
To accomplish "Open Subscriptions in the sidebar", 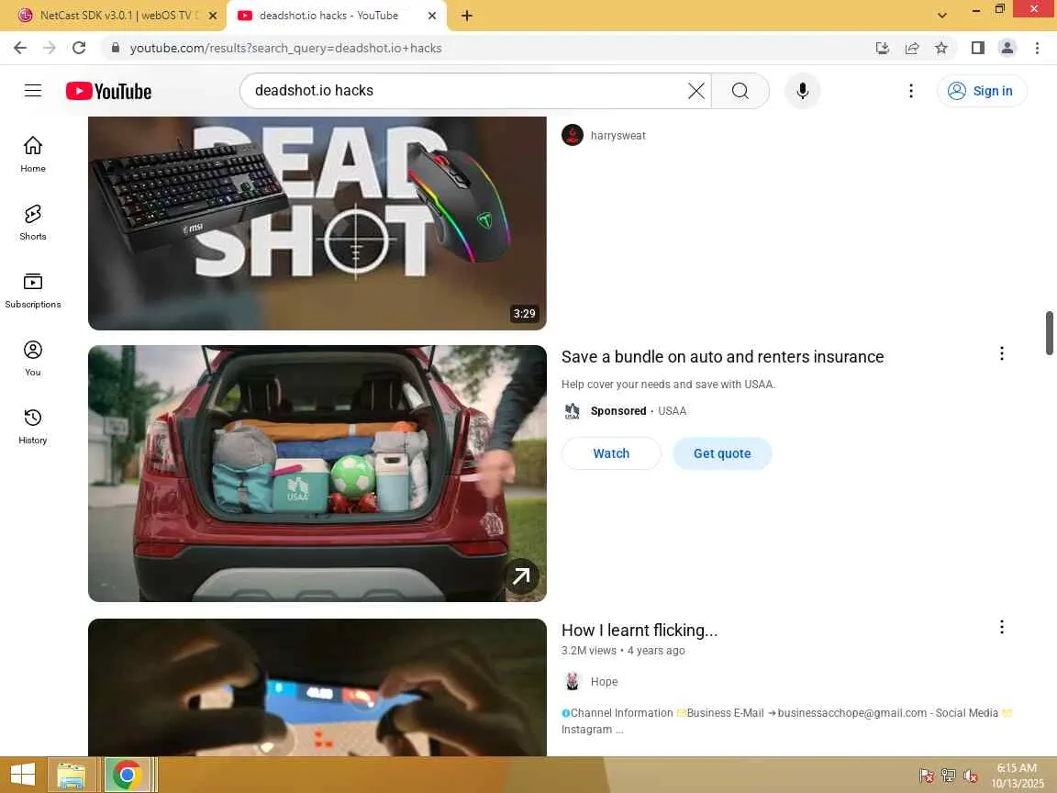I will pos(33,290).
